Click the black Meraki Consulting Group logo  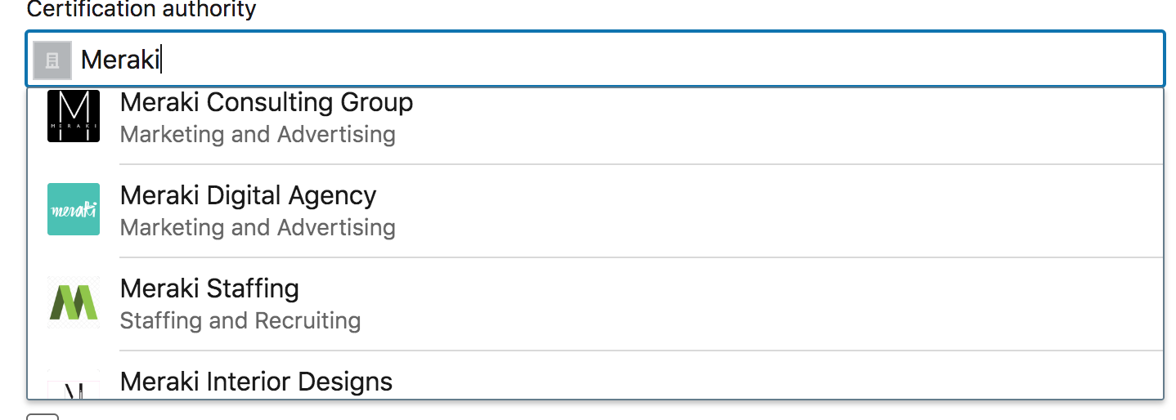tap(74, 116)
